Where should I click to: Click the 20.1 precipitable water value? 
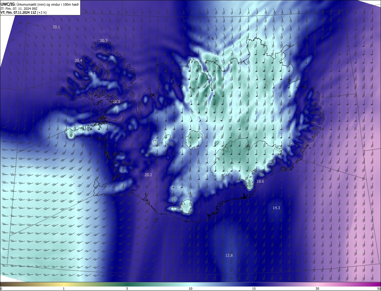tap(56, 27)
